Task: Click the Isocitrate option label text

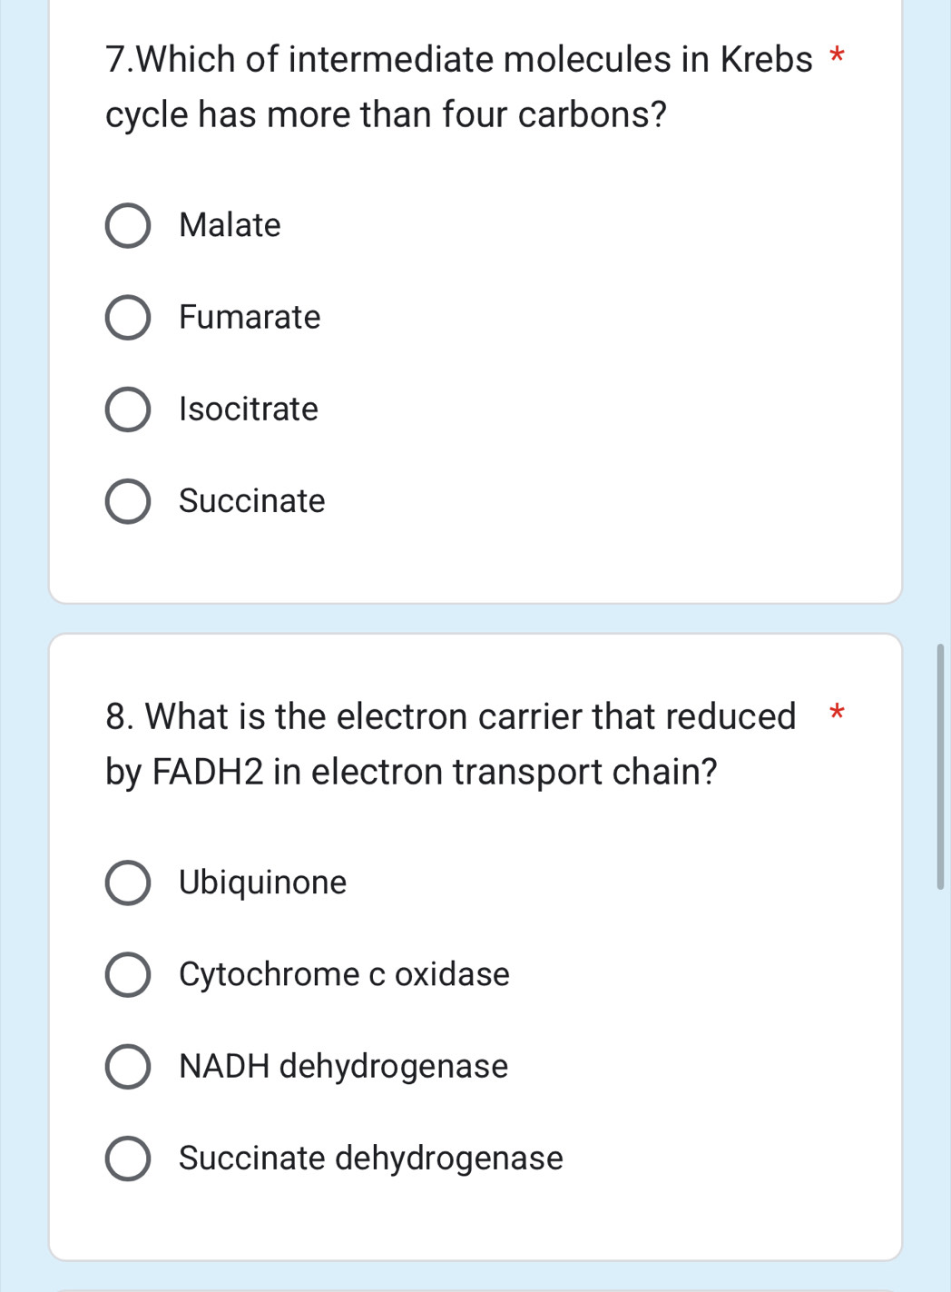Action: tap(248, 409)
